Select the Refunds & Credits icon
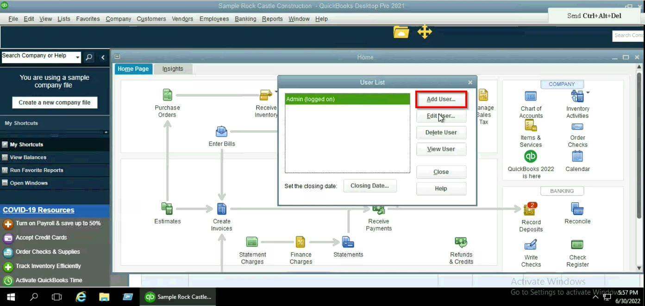The image size is (645, 306). pos(461,242)
